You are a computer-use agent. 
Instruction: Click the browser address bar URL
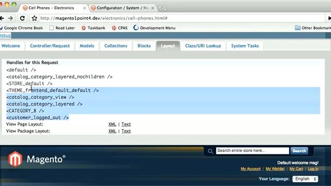pyautogui.click(x=104, y=19)
